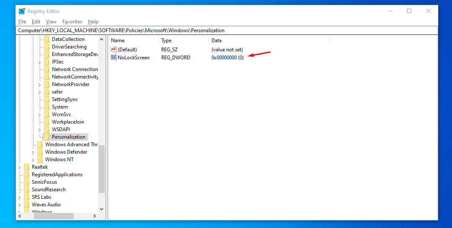Select the NoLockScreen value name

134,58
